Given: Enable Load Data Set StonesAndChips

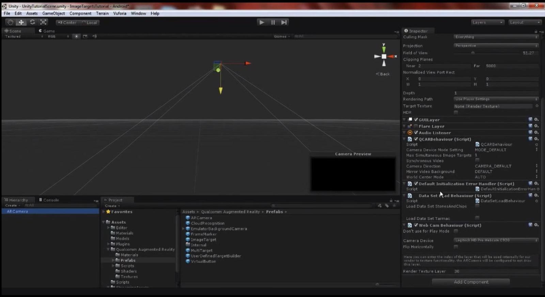Looking at the screenshot, I should pos(477,206).
